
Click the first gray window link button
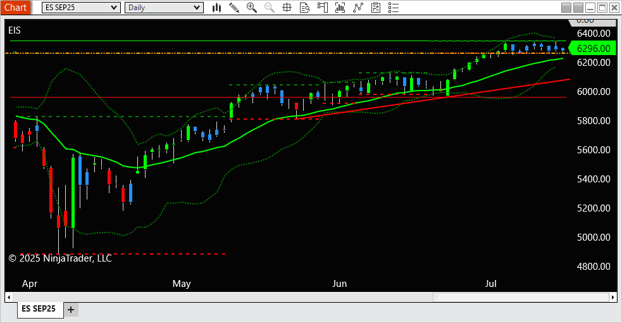[x=566, y=8]
